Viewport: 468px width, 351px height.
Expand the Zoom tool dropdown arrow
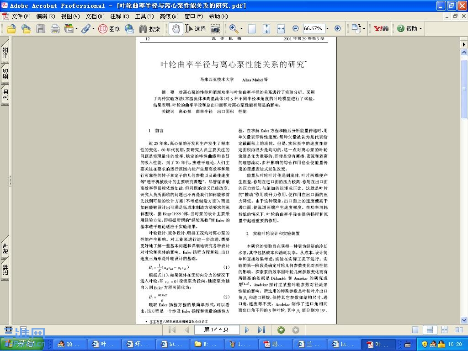pyautogui.click(x=241, y=29)
